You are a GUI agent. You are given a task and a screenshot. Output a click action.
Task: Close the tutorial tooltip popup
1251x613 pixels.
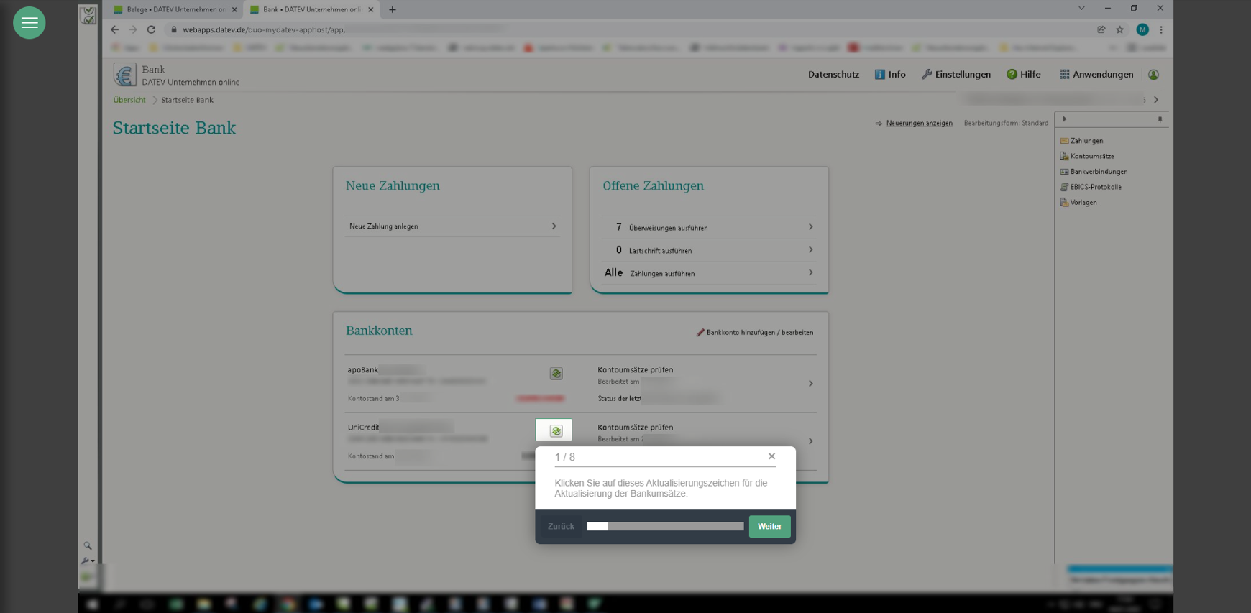(x=771, y=456)
